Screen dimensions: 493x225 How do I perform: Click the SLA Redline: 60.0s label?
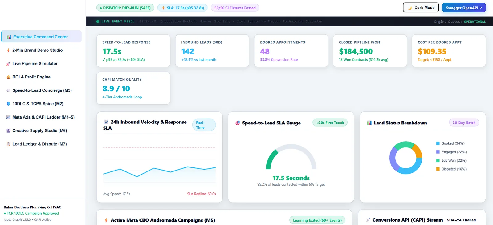201,194
